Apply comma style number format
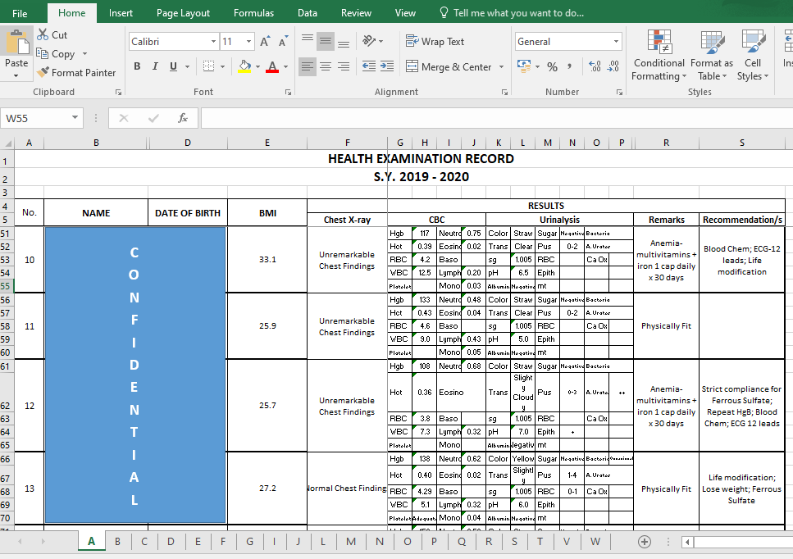793x559 pixels. pyautogui.click(x=570, y=66)
